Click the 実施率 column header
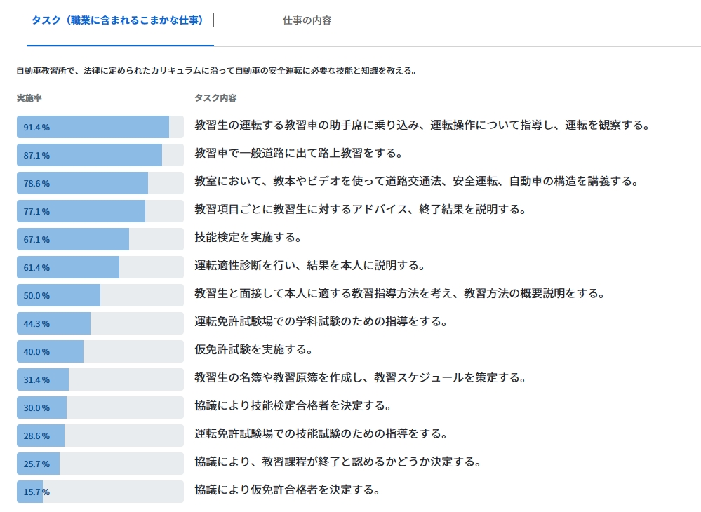 coord(29,98)
